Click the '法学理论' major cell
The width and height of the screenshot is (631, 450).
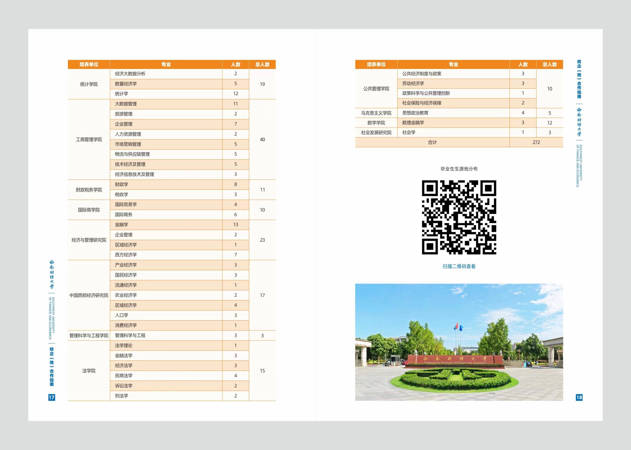coord(166,346)
